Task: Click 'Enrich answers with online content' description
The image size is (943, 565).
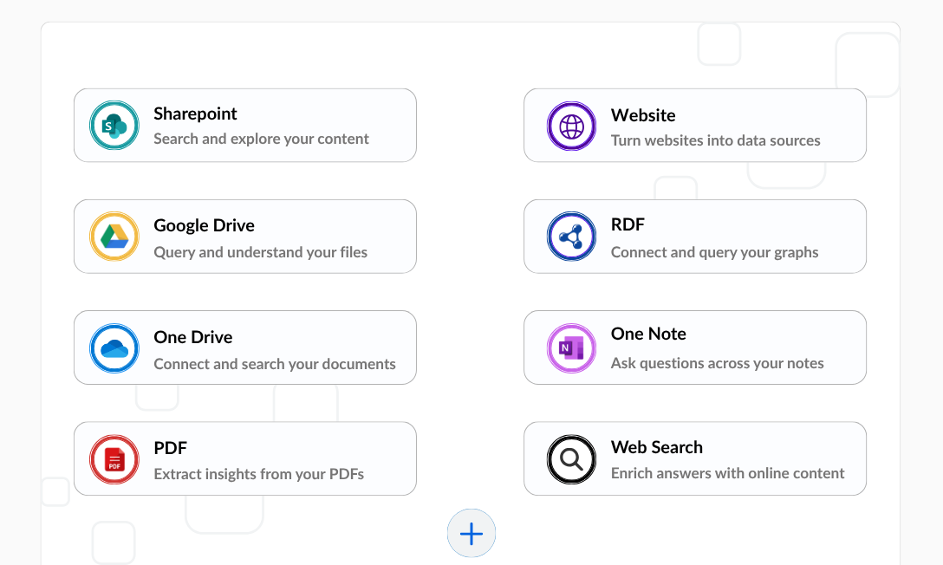Action: tap(728, 473)
